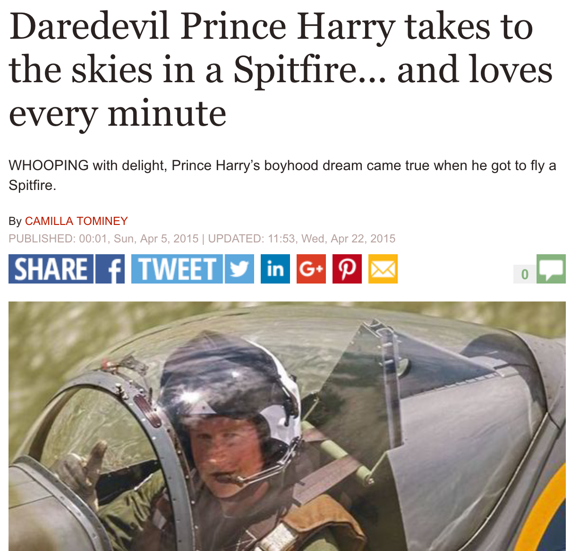Screen dimensions: 580x551
Task: Click the 'By' label before the author name
Action: pyautogui.click(x=15, y=221)
